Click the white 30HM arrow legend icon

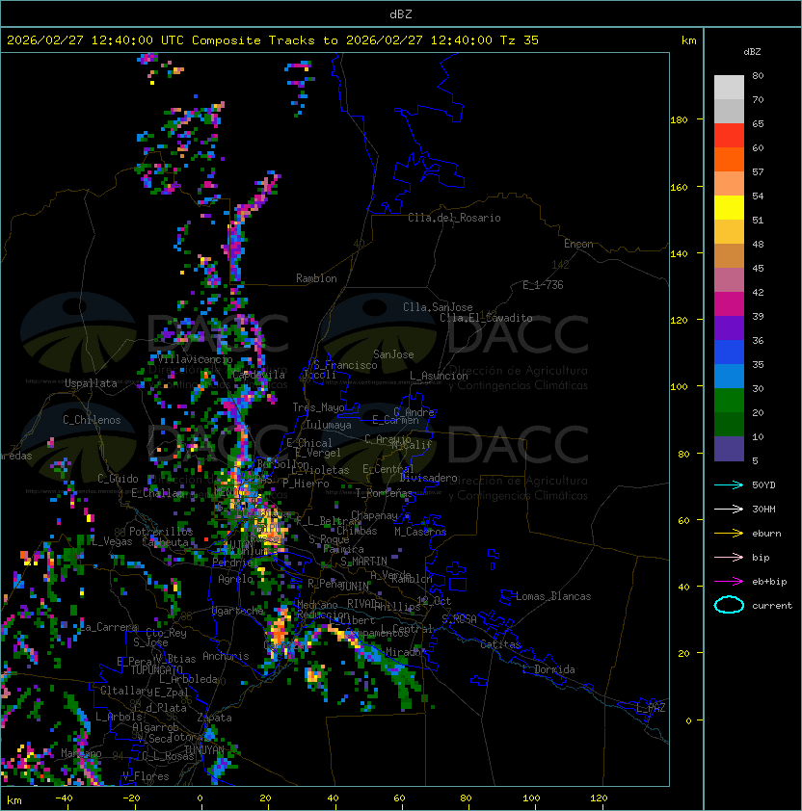[729, 509]
